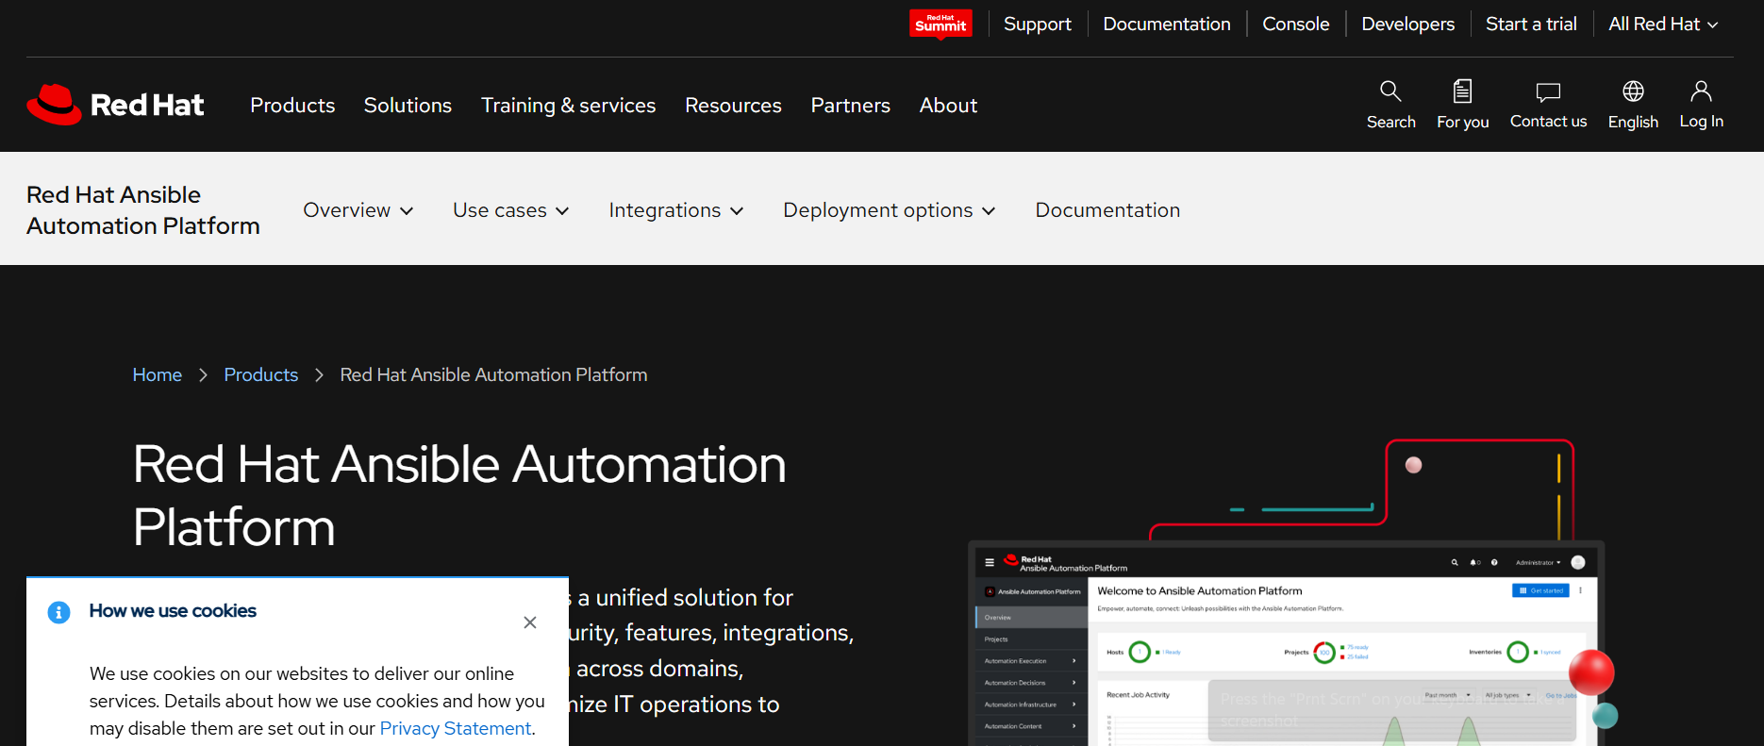Click the cookie notice info icon
Image resolution: width=1764 pixels, height=746 pixels.
[x=58, y=612]
